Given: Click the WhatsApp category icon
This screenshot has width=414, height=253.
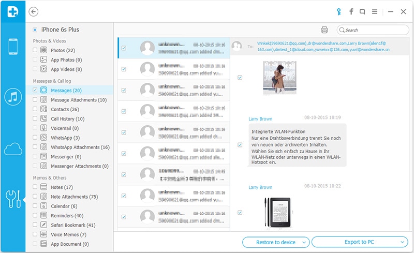Looking at the screenshot, I should [x=43, y=137].
